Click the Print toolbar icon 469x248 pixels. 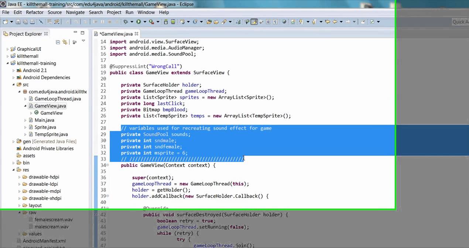(32, 22)
